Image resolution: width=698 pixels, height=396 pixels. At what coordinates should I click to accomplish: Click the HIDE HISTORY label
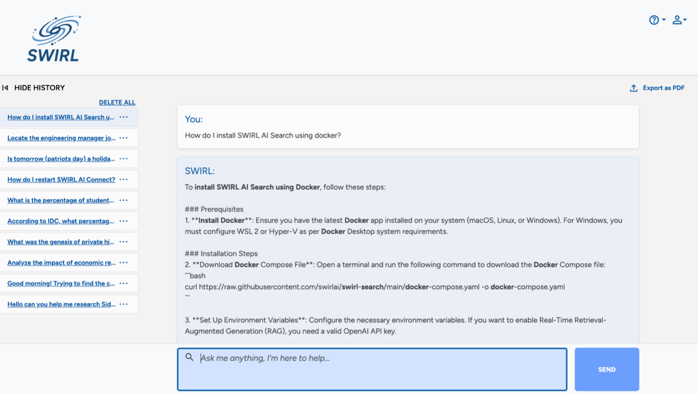pyautogui.click(x=40, y=88)
